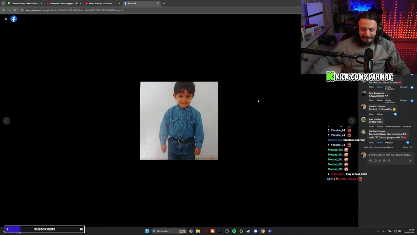Screen dimensions: 417x235
Task: Hide the 'hahaha dat dahma so cute' comment
Action: click(x=404, y=87)
